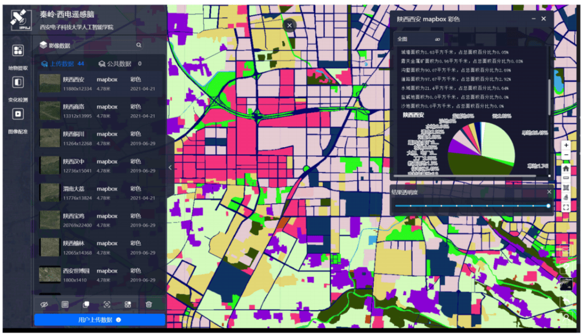Switch to the 公共数据 tab
The height and width of the screenshot is (335, 583).
pyautogui.click(x=119, y=64)
